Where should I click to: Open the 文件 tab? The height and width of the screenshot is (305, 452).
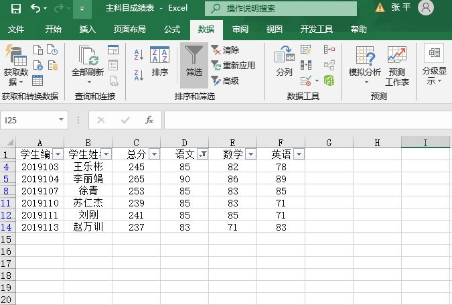click(x=16, y=29)
